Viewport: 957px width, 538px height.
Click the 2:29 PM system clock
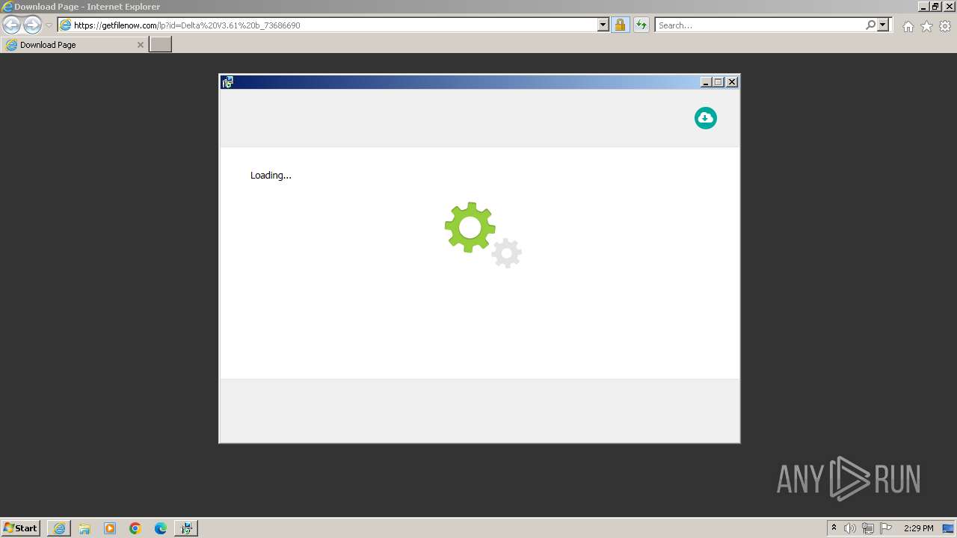[918, 528]
